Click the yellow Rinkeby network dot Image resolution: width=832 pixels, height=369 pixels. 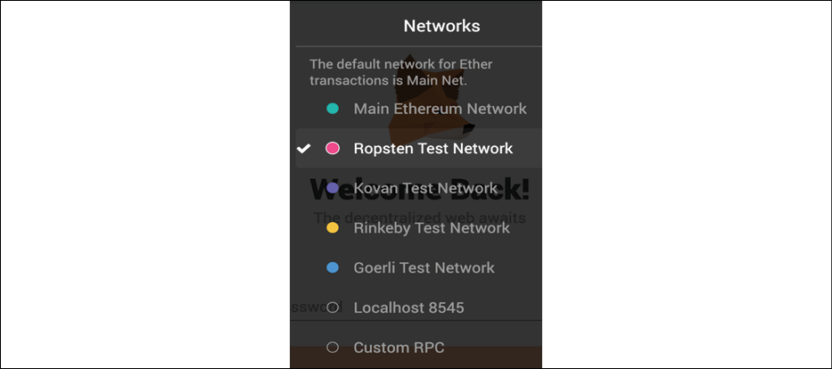click(x=332, y=228)
